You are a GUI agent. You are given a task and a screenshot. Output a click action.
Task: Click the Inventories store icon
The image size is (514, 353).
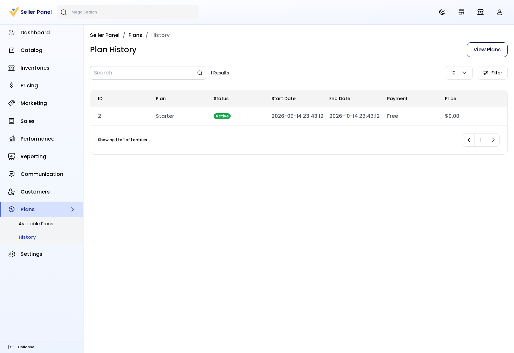[12, 68]
